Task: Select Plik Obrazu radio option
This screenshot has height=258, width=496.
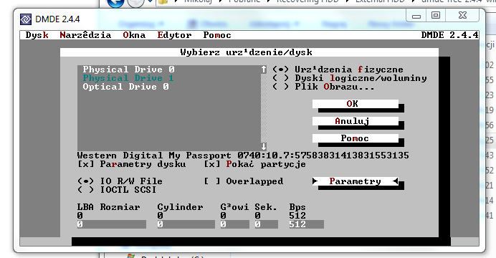Action: click(x=323, y=87)
